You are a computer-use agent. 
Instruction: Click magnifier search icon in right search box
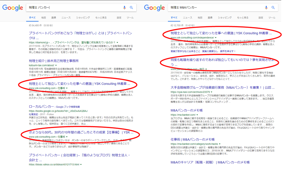click(273, 7)
